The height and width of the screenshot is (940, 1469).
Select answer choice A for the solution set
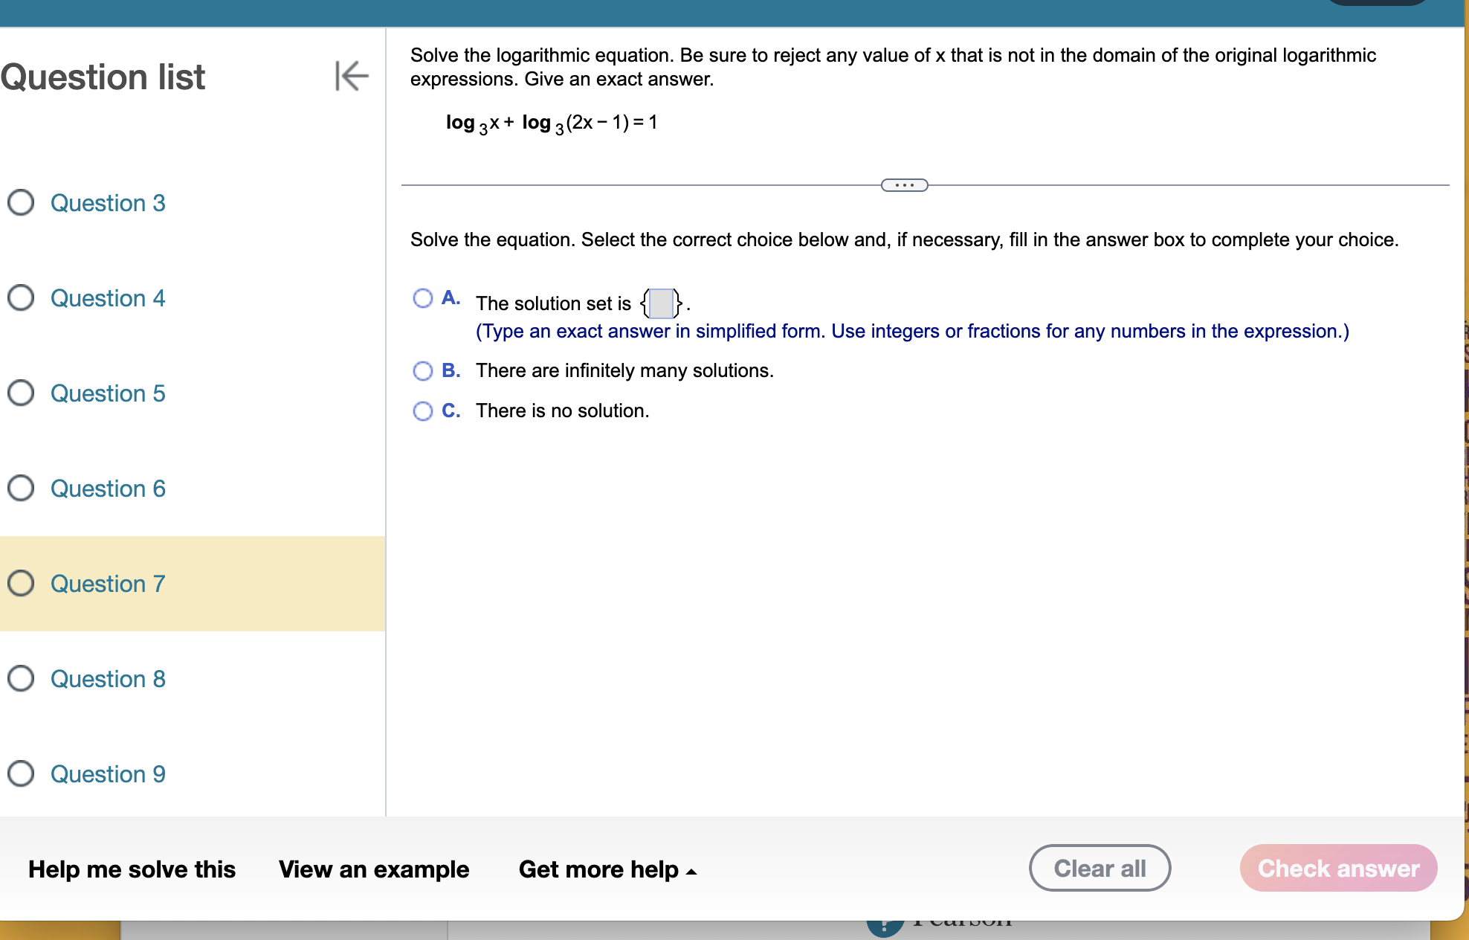click(423, 297)
